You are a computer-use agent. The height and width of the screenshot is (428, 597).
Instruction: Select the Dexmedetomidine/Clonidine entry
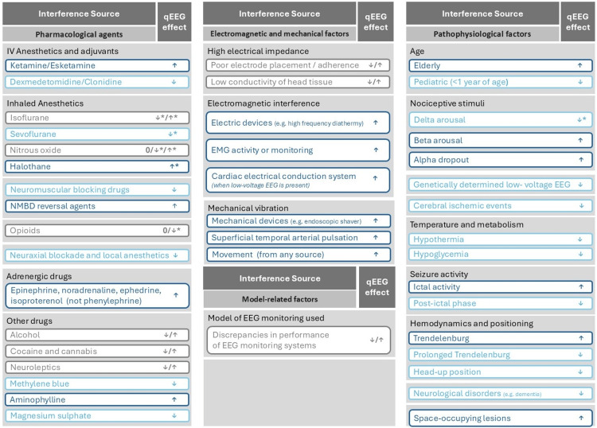(97, 82)
